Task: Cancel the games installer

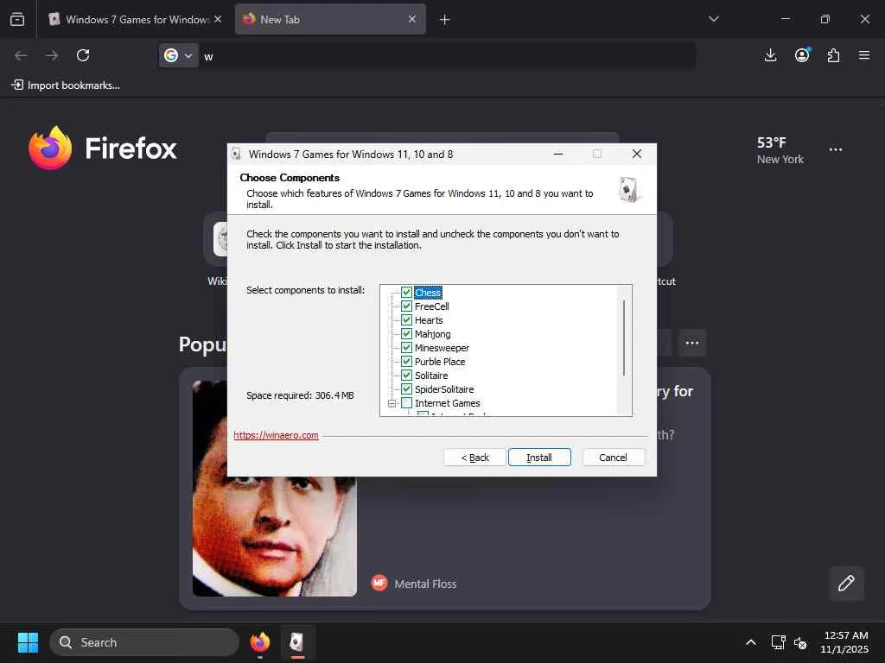Action: 613,458
